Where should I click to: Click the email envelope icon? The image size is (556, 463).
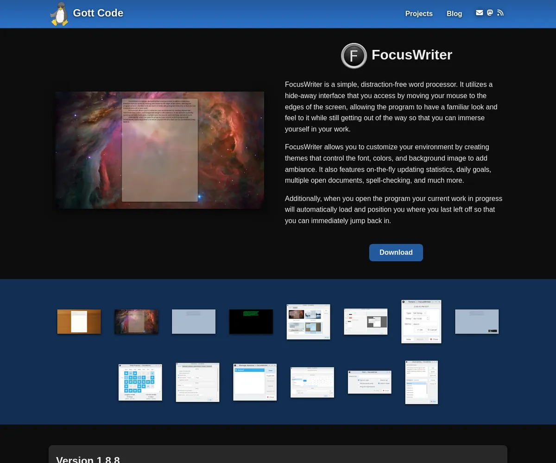click(479, 13)
